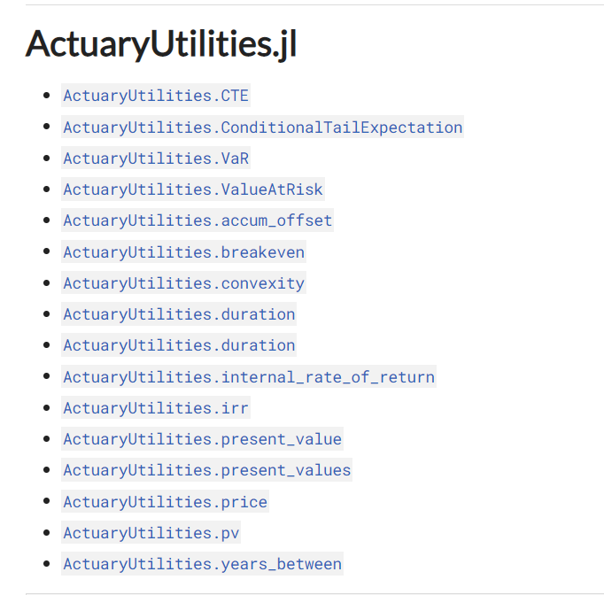The height and width of the screenshot is (595, 604).
Task: Click the bullet beside ActuaryUtilities.years_between
Action: pyautogui.click(x=47, y=564)
